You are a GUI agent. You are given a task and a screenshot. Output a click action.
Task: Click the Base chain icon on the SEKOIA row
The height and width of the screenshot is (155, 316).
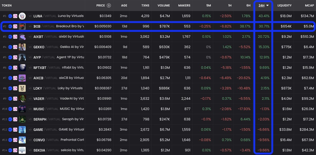[10, 150]
